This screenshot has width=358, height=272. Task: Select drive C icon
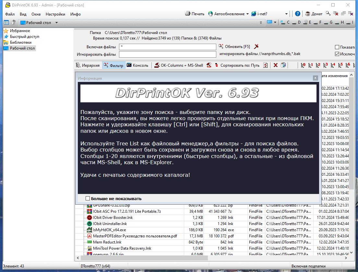pyautogui.click(x=283, y=22)
